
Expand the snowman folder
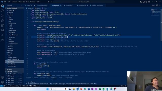(14, 37)
